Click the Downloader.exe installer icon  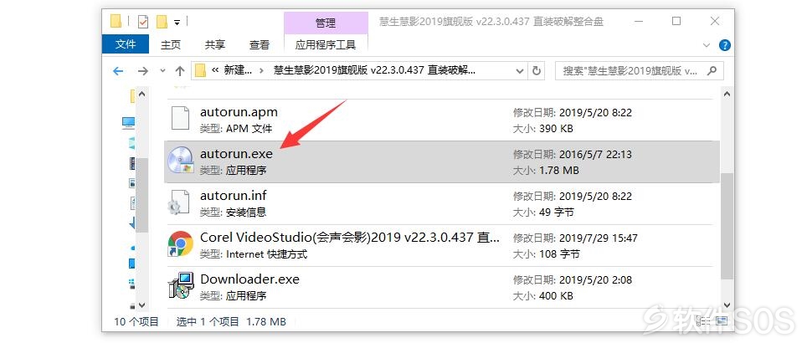pos(181,286)
